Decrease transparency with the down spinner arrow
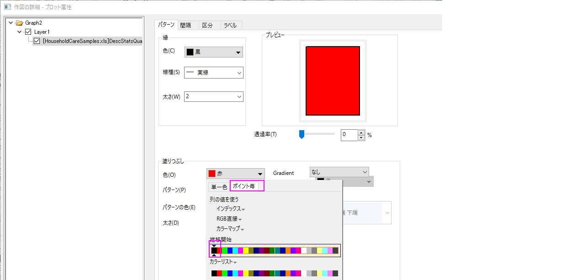 coord(361,137)
